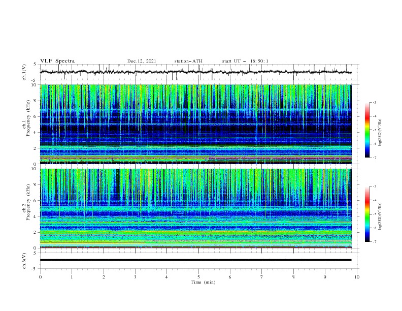Click the time axis tick label '3'
402x311 pixels.
click(135, 277)
